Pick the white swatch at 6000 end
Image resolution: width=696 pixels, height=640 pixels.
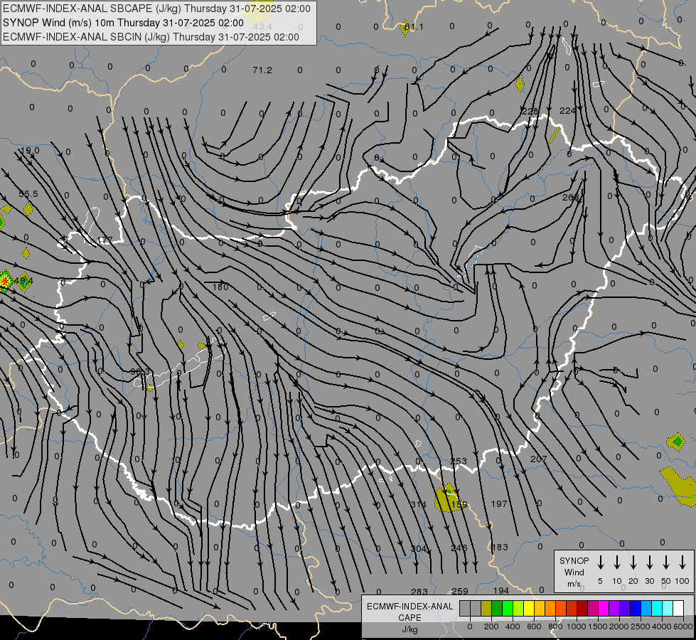point(678,608)
